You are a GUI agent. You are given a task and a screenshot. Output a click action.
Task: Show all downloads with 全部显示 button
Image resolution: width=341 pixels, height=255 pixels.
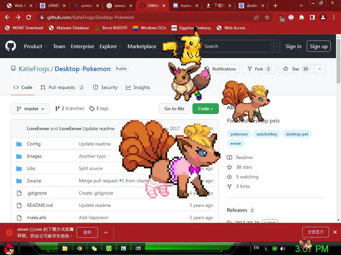pyautogui.click(x=316, y=232)
